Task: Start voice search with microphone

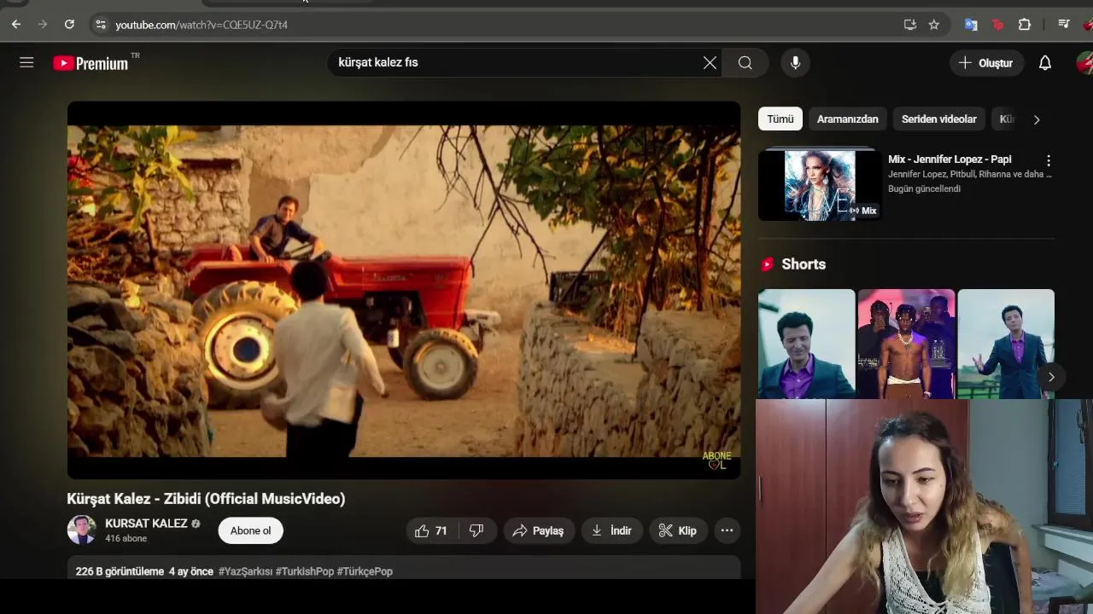Action: (x=795, y=62)
